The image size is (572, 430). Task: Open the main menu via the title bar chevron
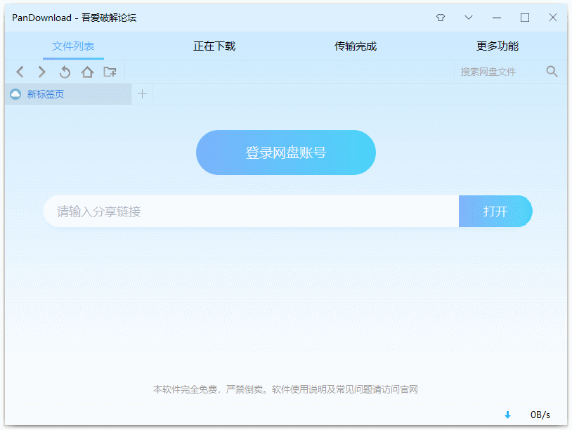468,17
